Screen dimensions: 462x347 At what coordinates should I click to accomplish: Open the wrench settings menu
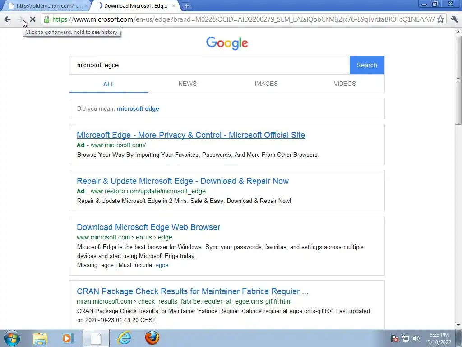coord(454,19)
